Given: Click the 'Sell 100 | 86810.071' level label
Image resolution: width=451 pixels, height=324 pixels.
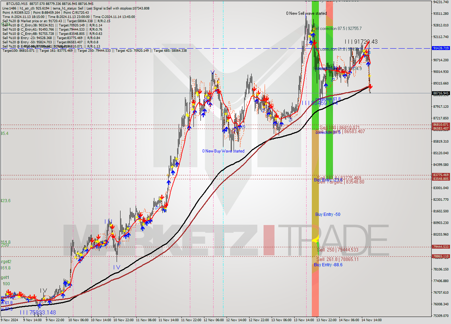Looking at the screenshot, I should point(339,127).
